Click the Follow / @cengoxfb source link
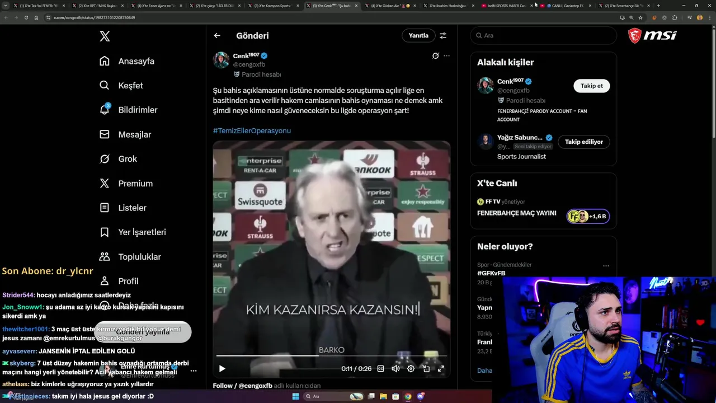The height and width of the screenshot is (403, 716). pyautogui.click(x=242, y=386)
